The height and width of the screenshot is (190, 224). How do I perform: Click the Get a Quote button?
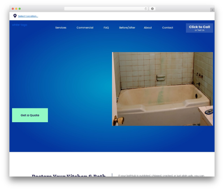(x=30, y=115)
